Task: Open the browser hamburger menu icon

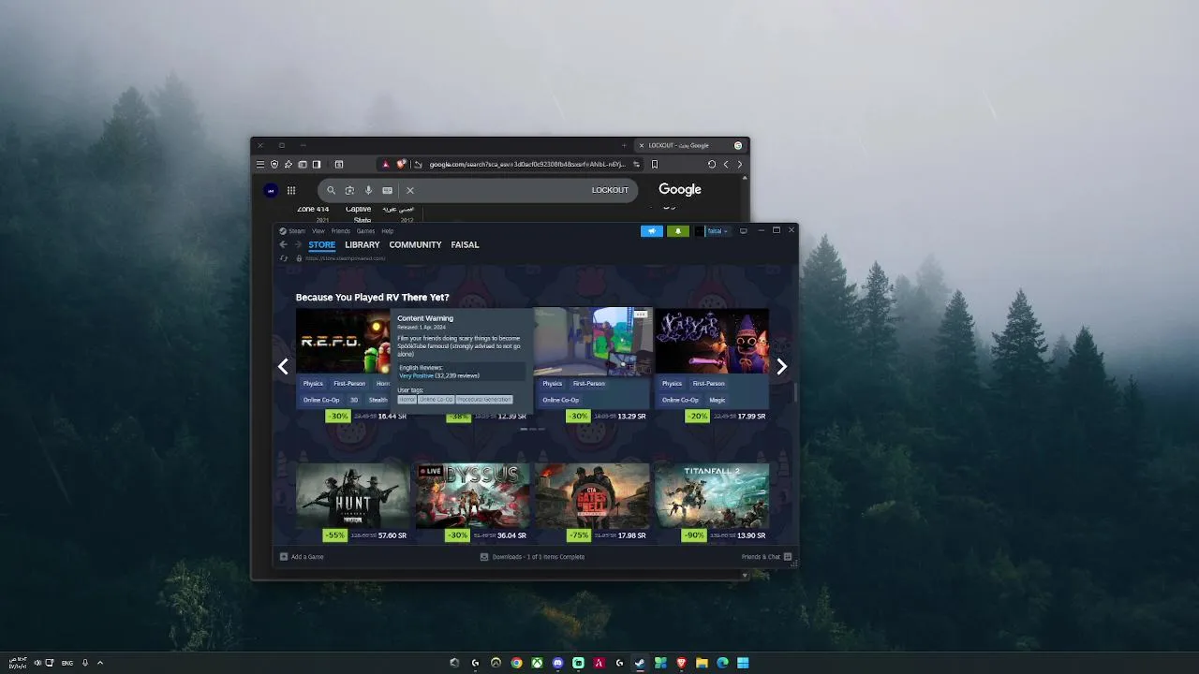Action: pos(260,164)
